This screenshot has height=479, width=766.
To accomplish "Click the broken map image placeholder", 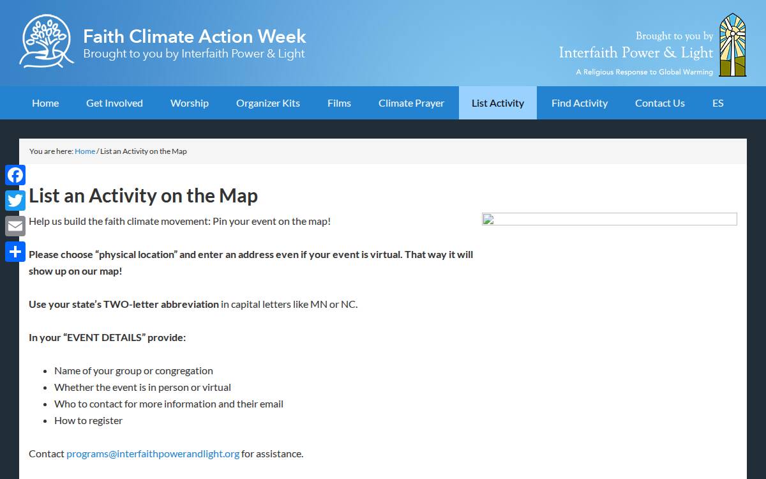I will 610,219.
